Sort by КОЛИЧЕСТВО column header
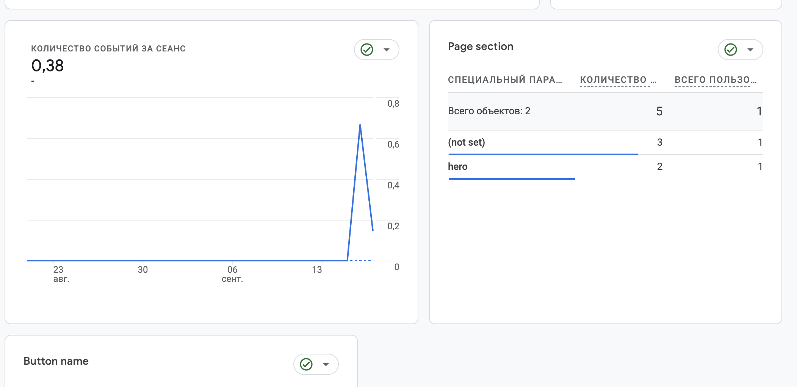This screenshot has width=797, height=387. (618, 80)
